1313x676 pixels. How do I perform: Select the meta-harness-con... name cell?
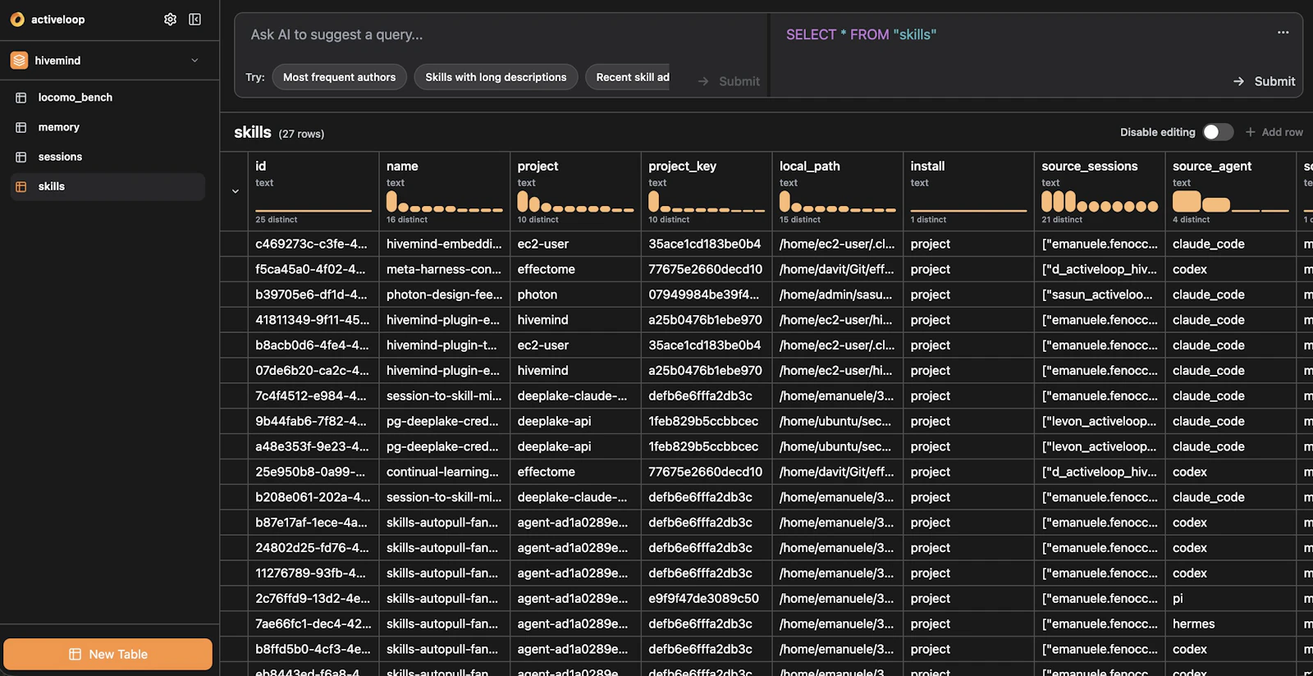tap(444, 269)
